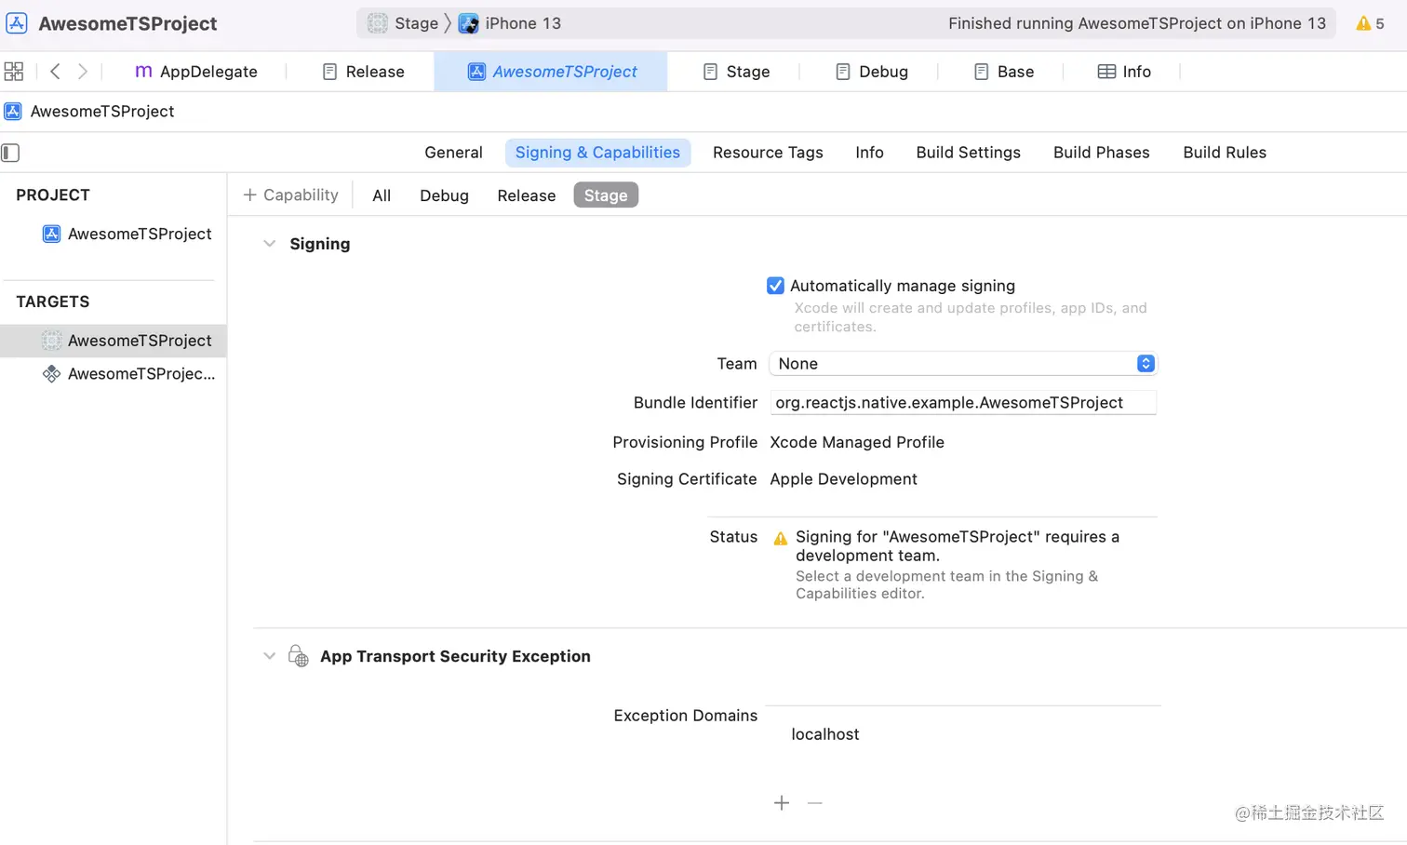
Task: Show All configurations filter
Action: pyautogui.click(x=382, y=195)
